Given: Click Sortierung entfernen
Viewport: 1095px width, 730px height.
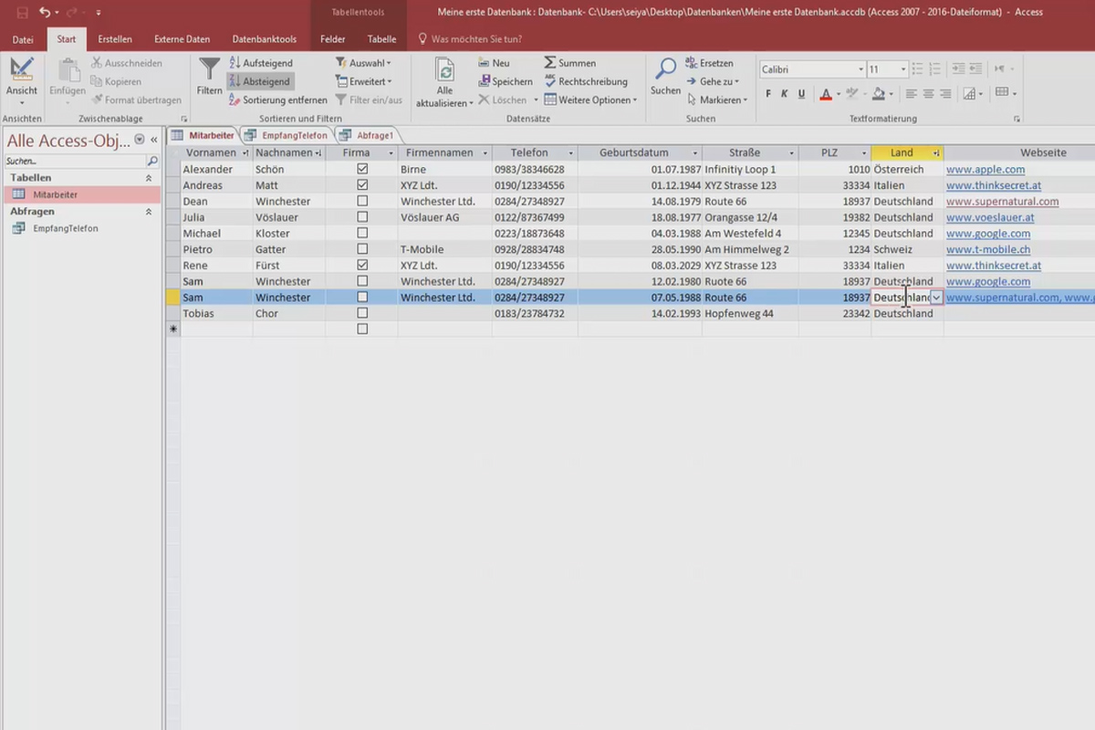Looking at the screenshot, I should [x=277, y=100].
